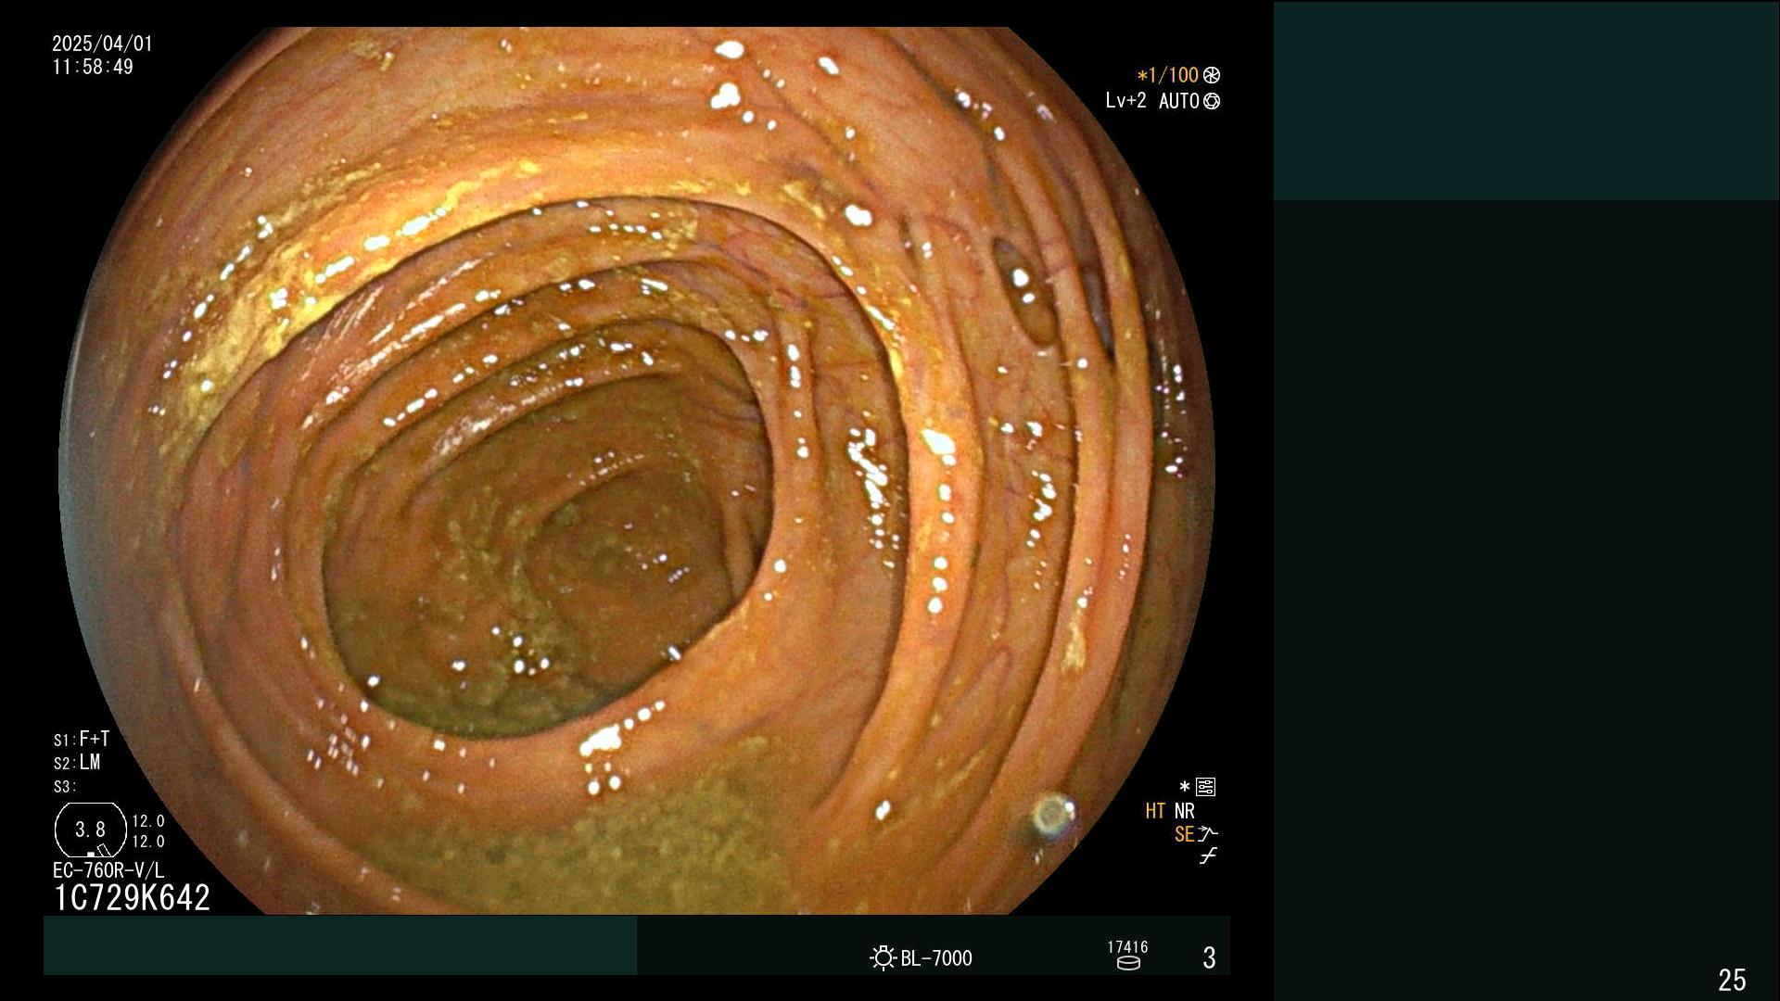Screen dimensions: 1780x1001
Task: Click the scope diameter diagram showing 3.8
Action: coord(91,830)
